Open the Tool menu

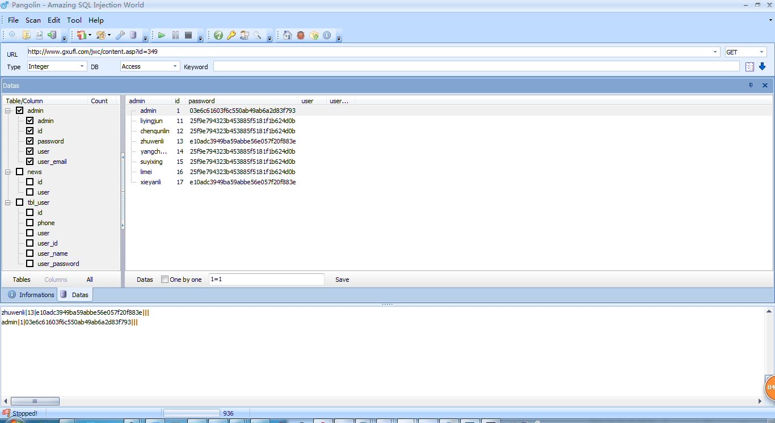(74, 20)
